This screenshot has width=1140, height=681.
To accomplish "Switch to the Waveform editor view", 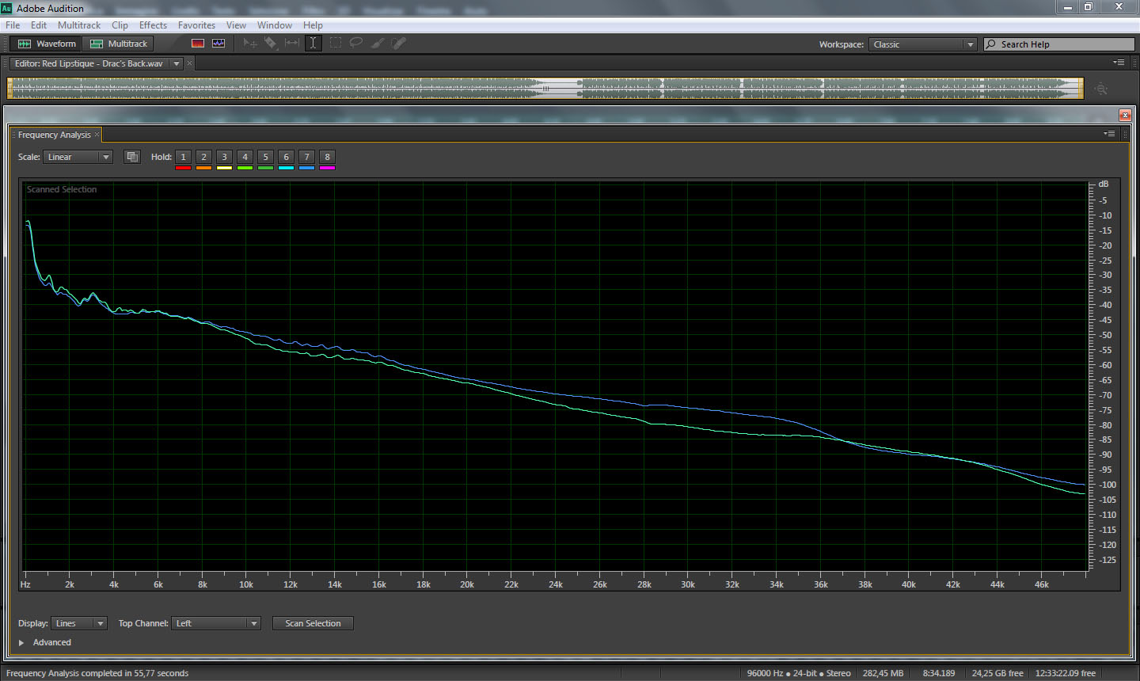I will coord(46,44).
